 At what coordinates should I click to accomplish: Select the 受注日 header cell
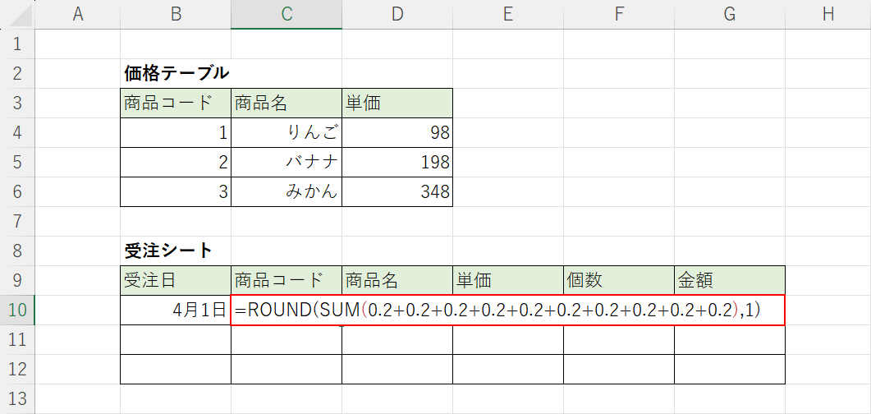coord(176,280)
